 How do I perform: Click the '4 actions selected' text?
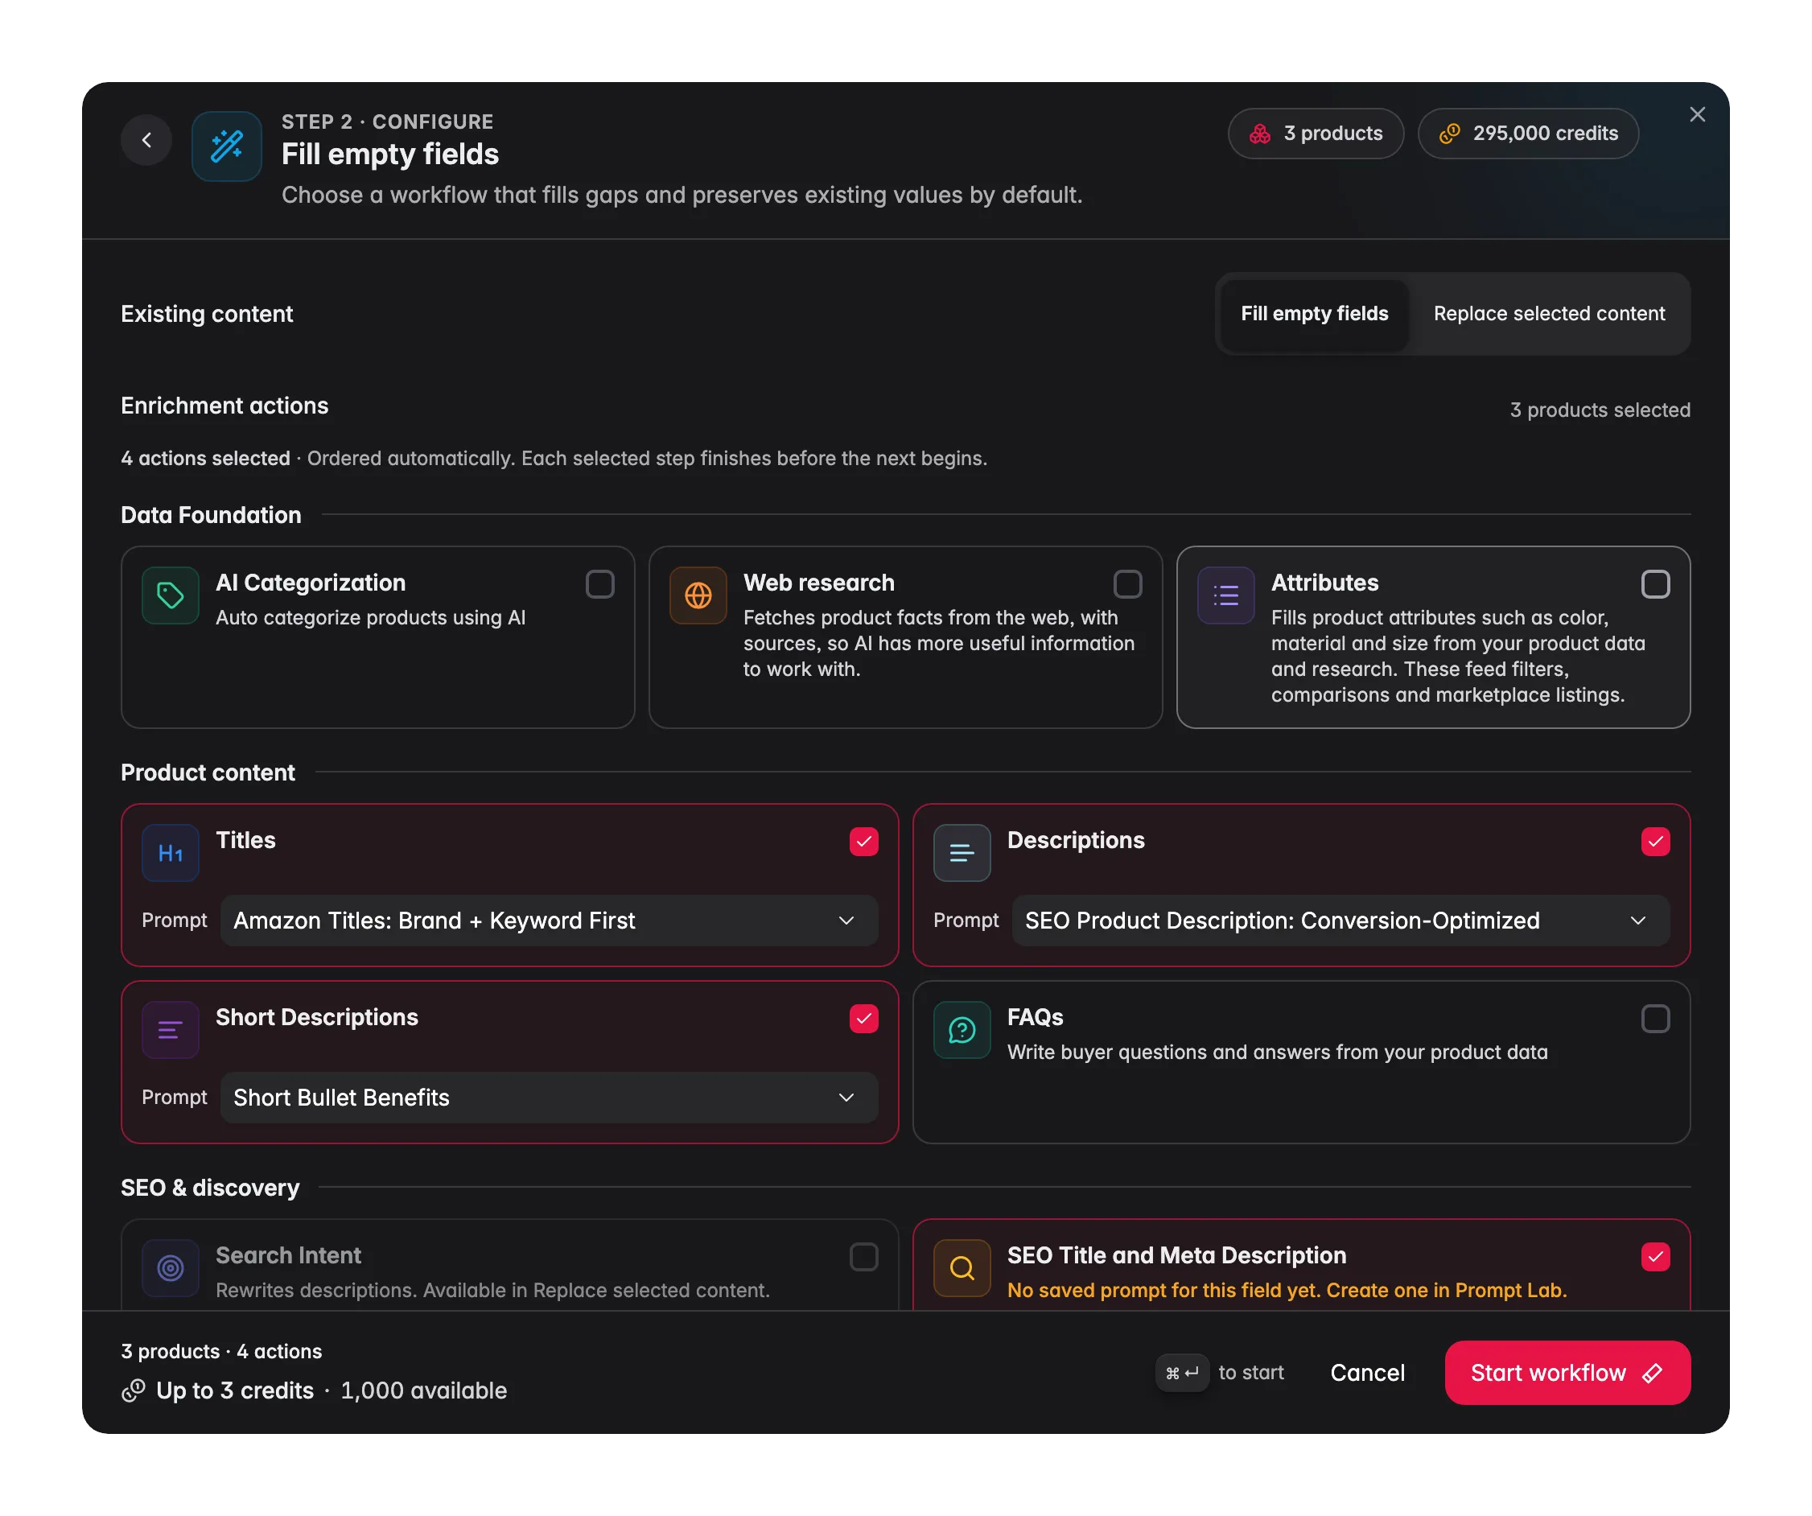(x=205, y=458)
